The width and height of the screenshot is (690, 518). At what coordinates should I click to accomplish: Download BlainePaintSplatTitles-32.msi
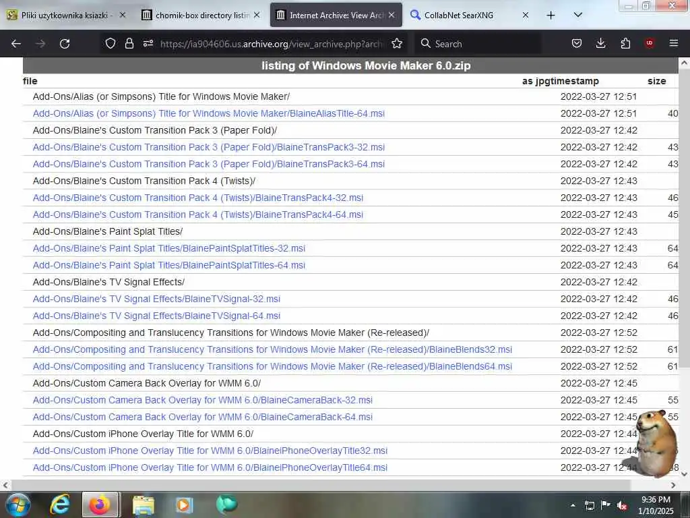tap(169, 248)
